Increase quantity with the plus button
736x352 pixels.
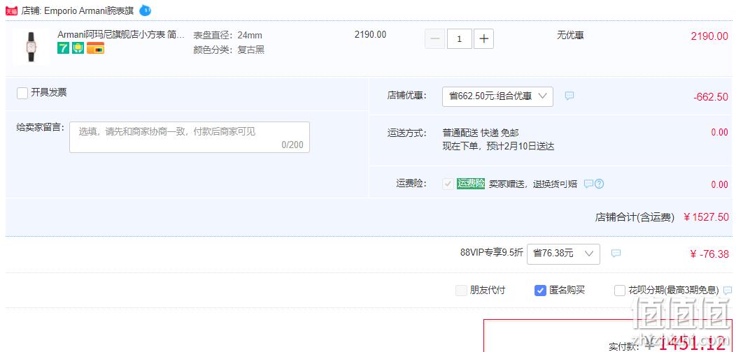coord(483,39)
